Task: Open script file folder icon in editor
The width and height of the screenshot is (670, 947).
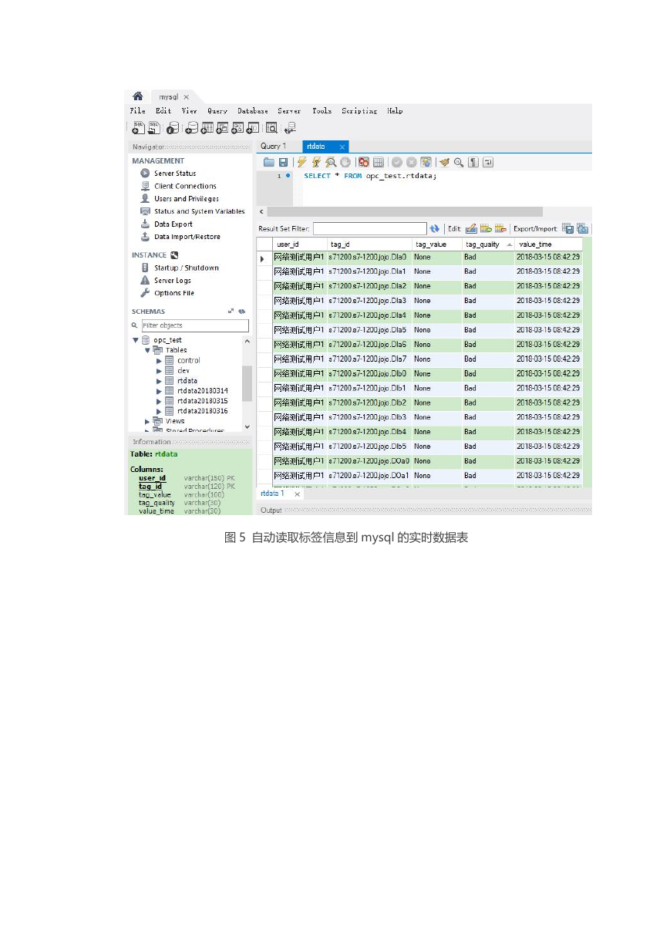Action: (268, 162)
